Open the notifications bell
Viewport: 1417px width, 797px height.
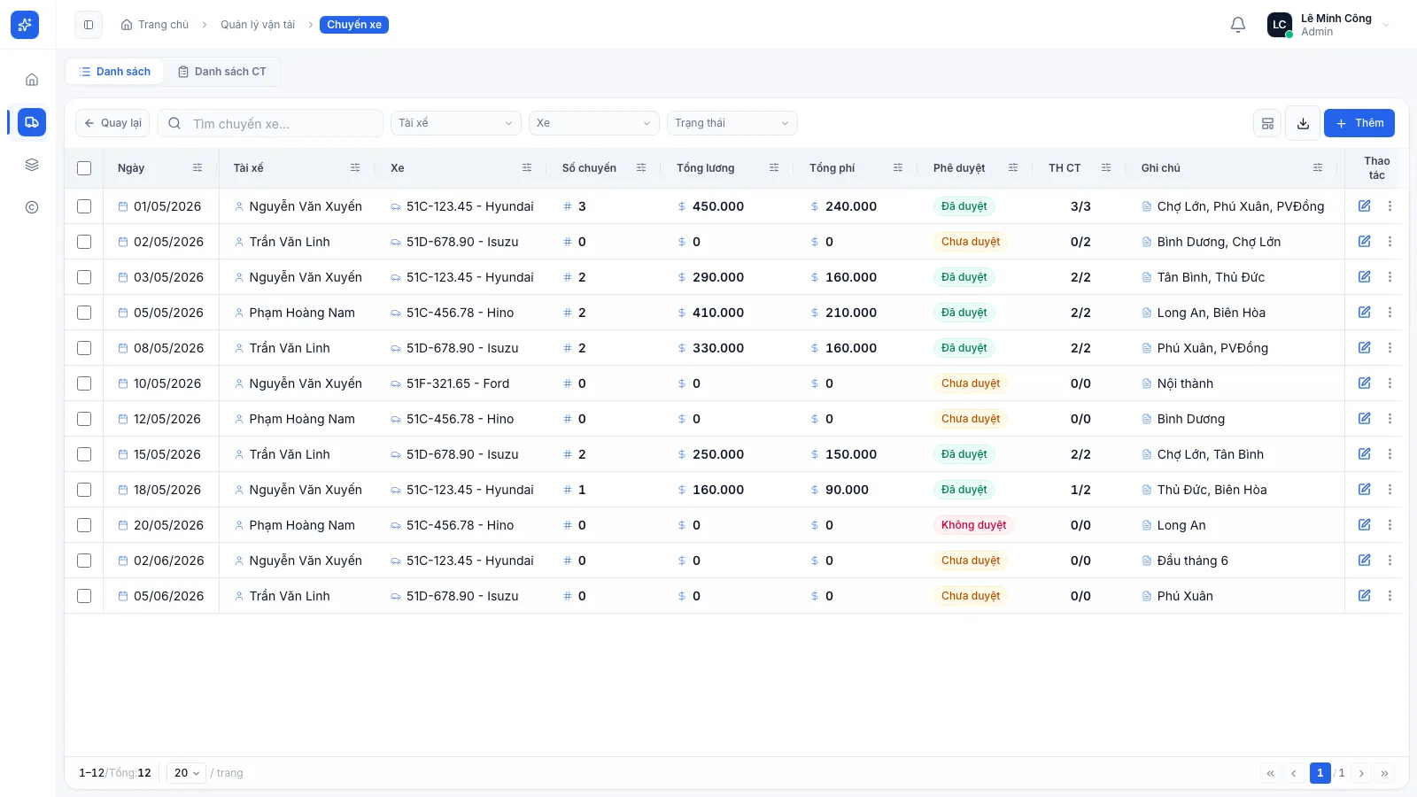(x=1238, y=25)
